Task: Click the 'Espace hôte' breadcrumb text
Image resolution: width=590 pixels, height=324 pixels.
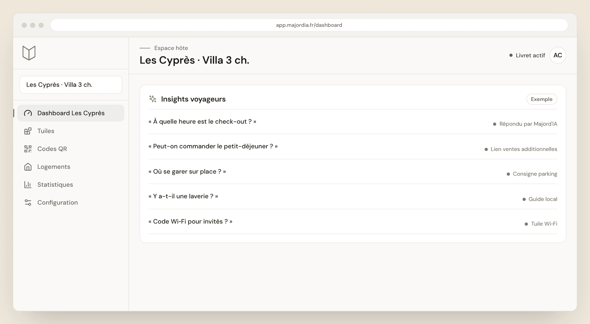Action: [171, 48]
